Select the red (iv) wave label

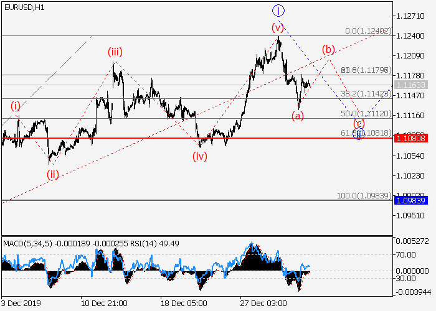(x=199, y=155)
